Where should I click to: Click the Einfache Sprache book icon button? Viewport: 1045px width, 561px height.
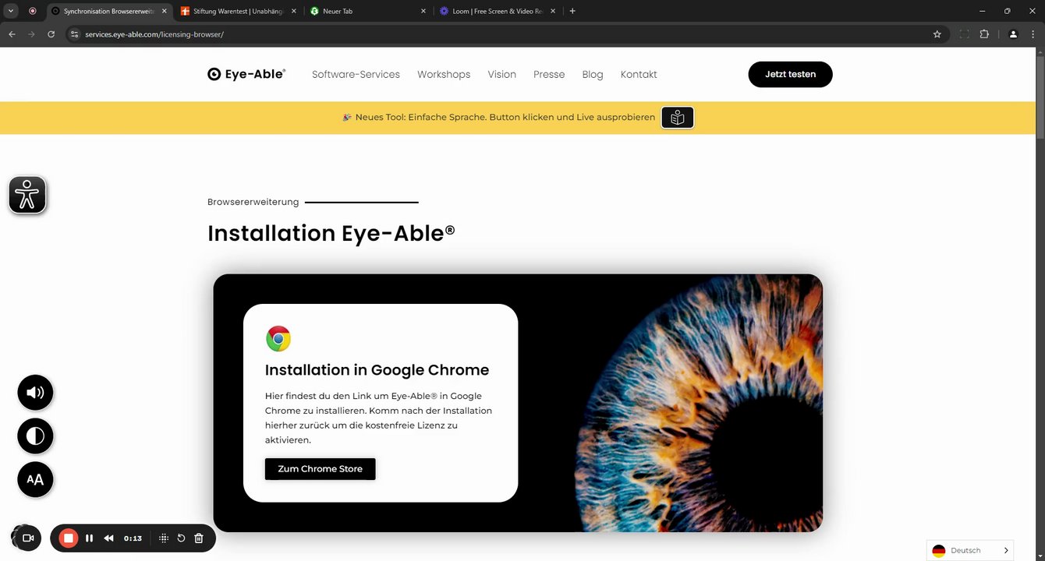pyautogui.click(x=678, y=118)
